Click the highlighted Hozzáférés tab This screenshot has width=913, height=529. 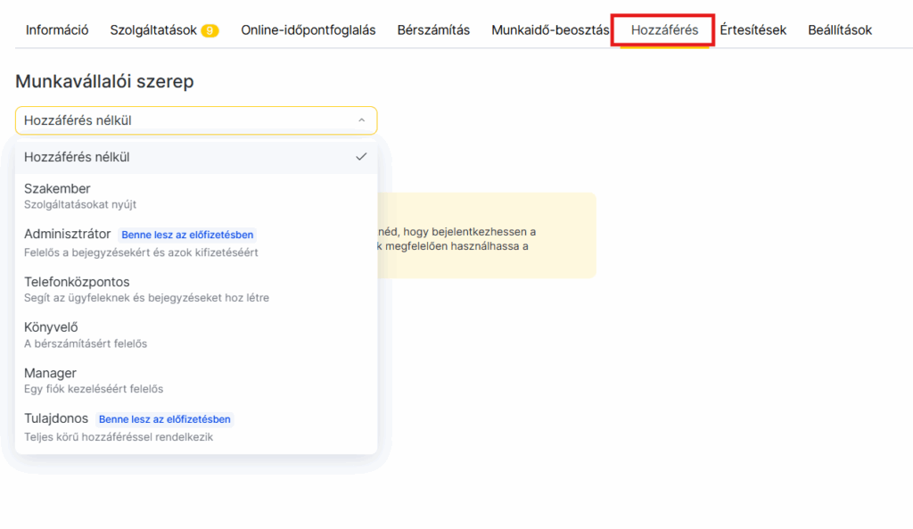[664, 30]
